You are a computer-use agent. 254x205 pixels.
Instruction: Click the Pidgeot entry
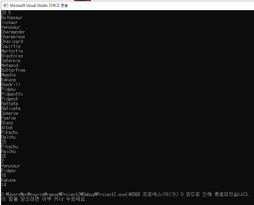tap(10, 99)
